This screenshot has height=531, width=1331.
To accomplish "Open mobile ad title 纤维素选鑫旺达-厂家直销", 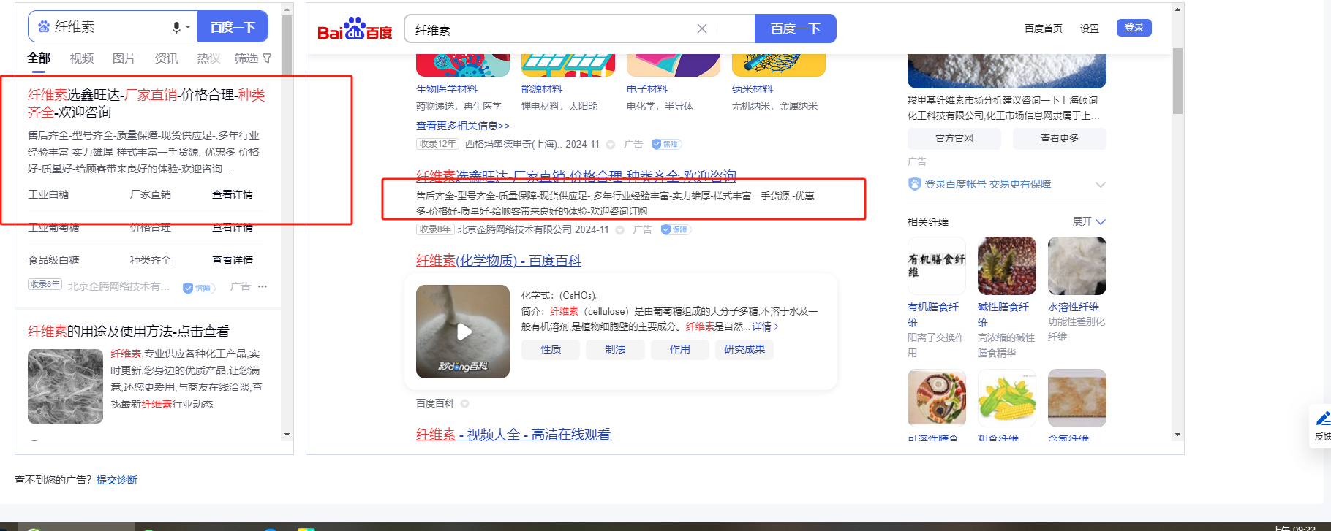I will pyautogui.click(x=146, y=104).
